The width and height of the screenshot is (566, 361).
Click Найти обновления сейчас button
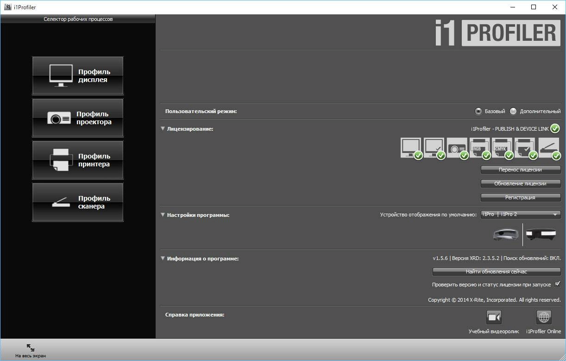(x=497, y=272)
